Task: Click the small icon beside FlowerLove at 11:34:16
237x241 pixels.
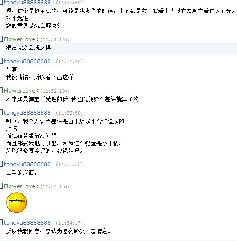Action: click(x=1, y=186)
